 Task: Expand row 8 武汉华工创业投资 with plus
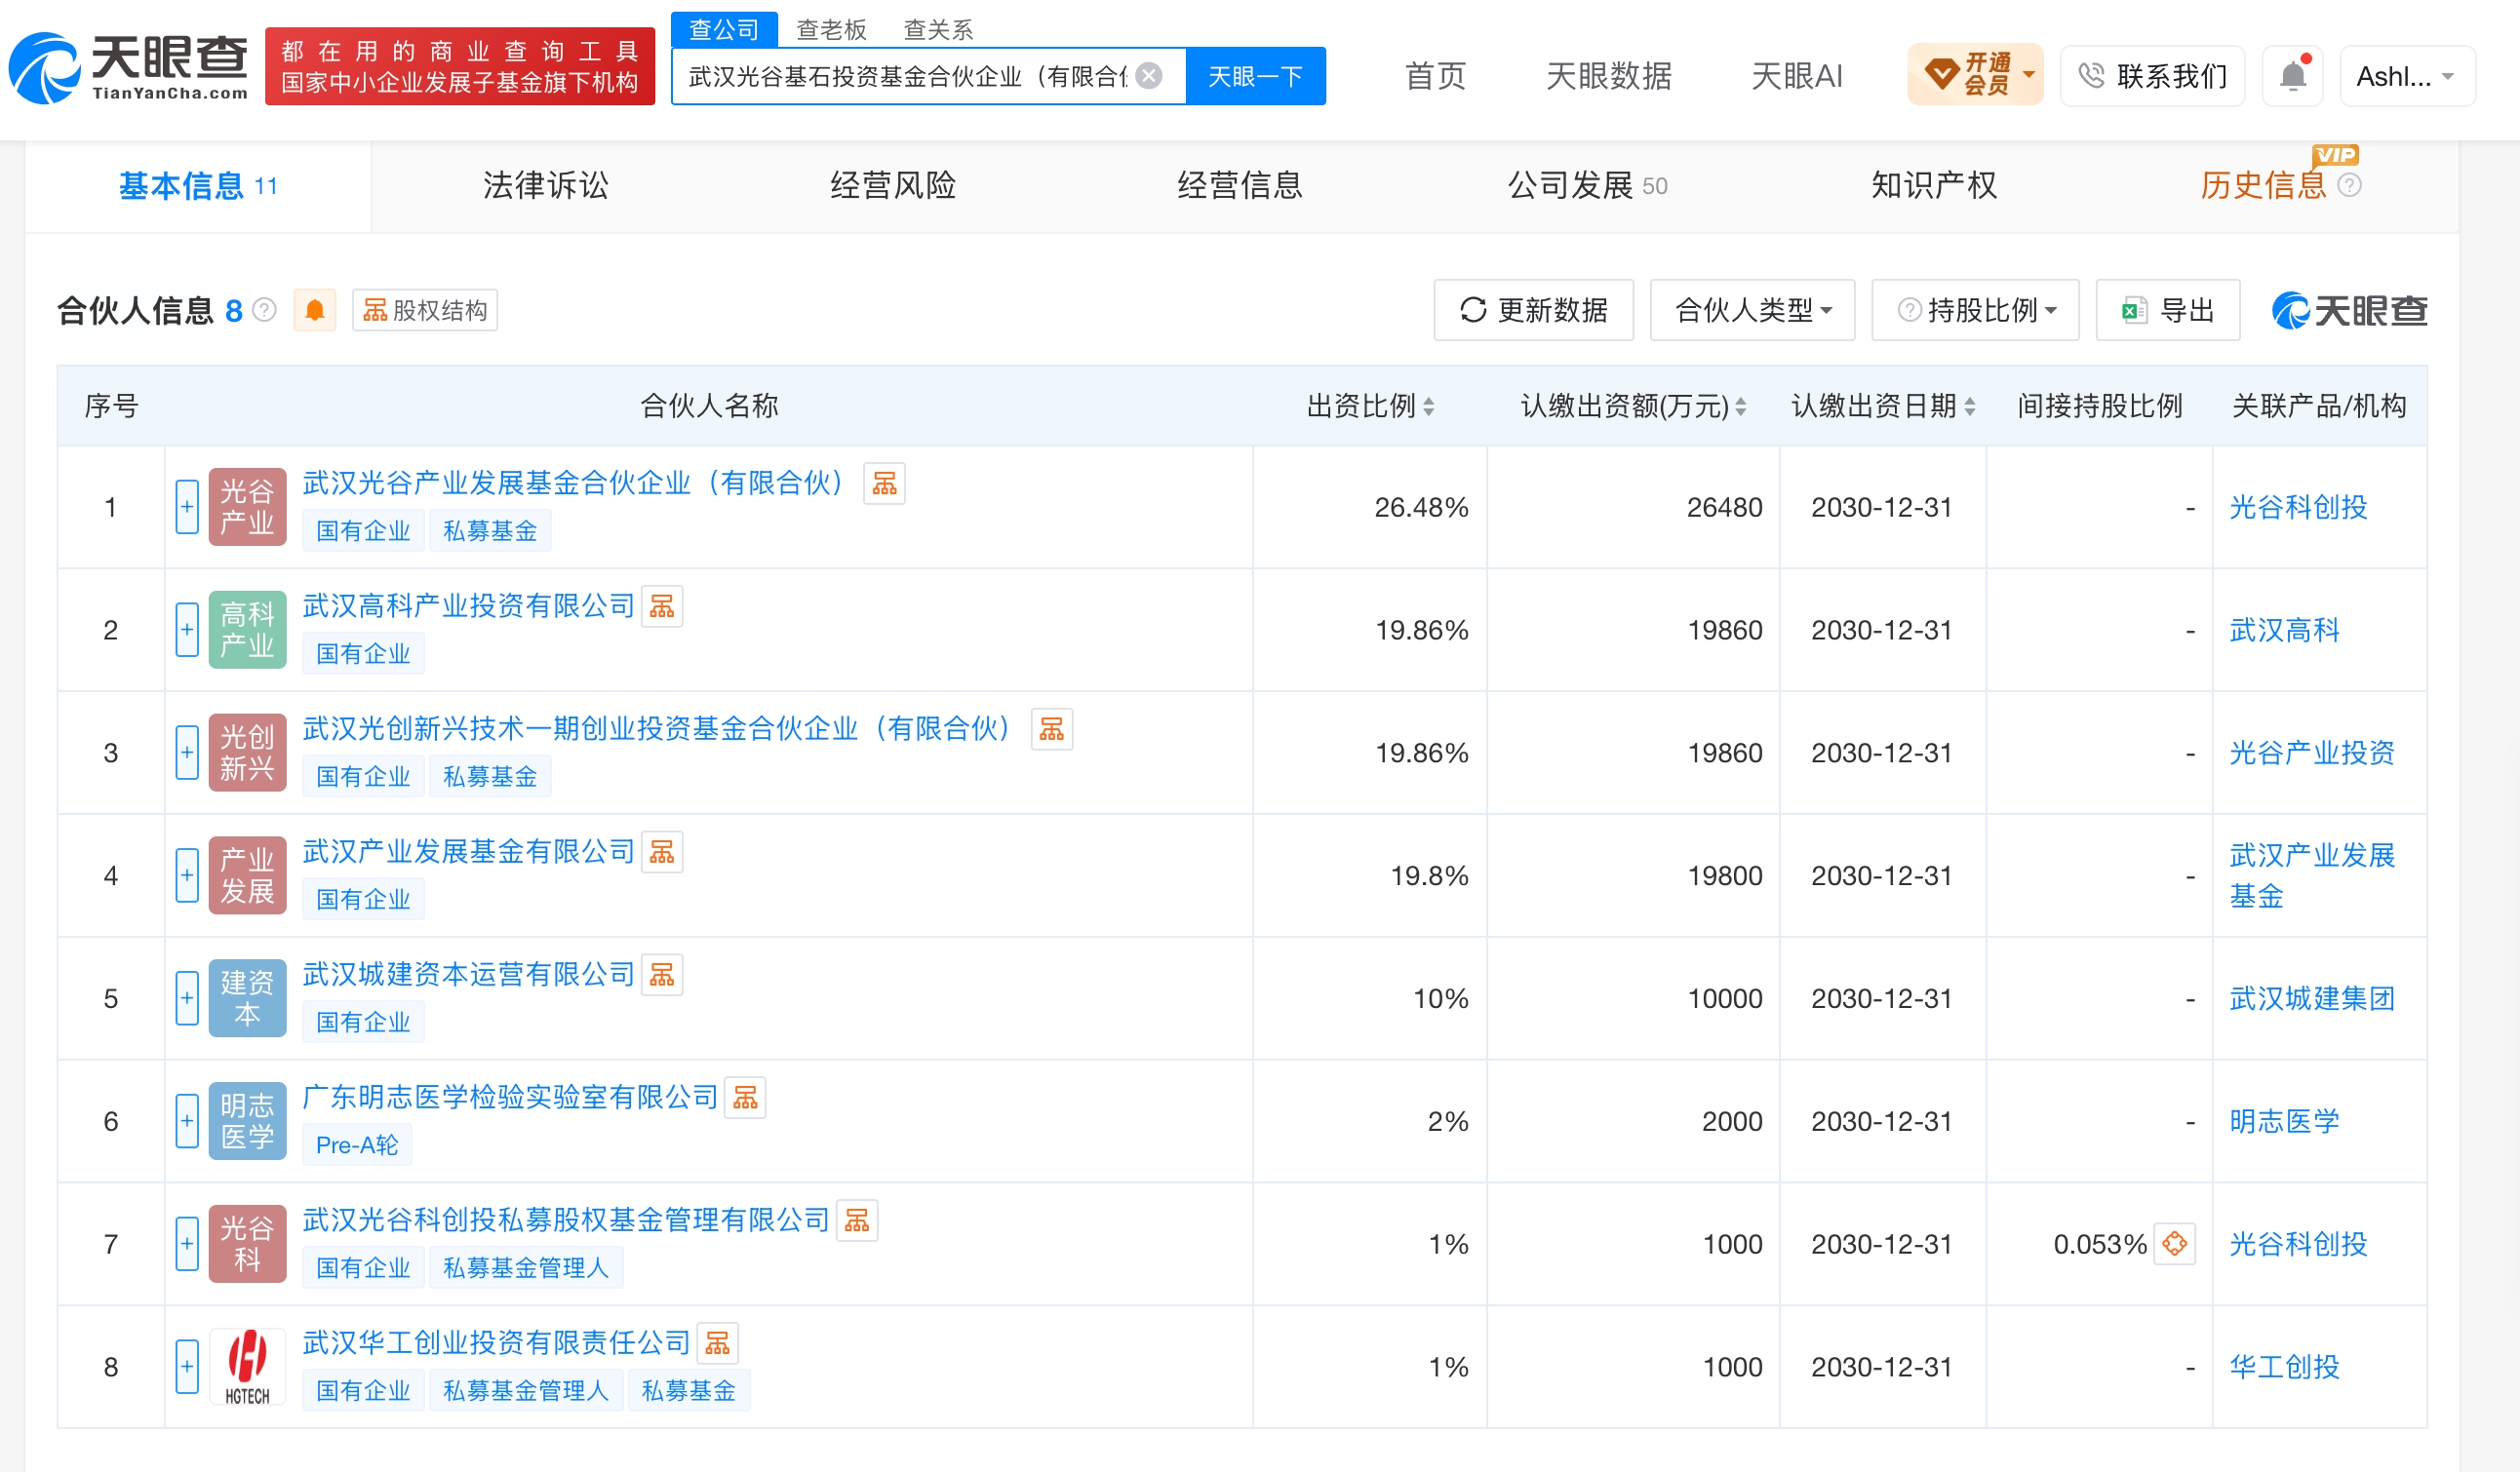[x=187, y=1367]
